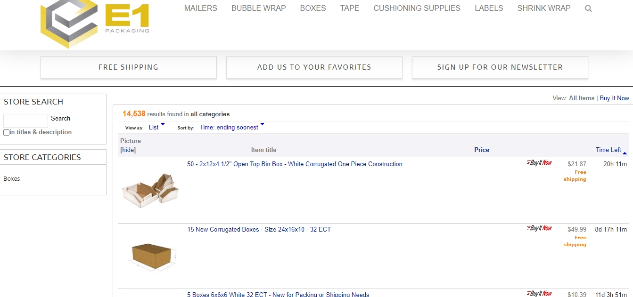The width and height of the screenshot is (633, 297).
Task: Click the FREE SHIPPING button
Action: [x=128, y=67]
